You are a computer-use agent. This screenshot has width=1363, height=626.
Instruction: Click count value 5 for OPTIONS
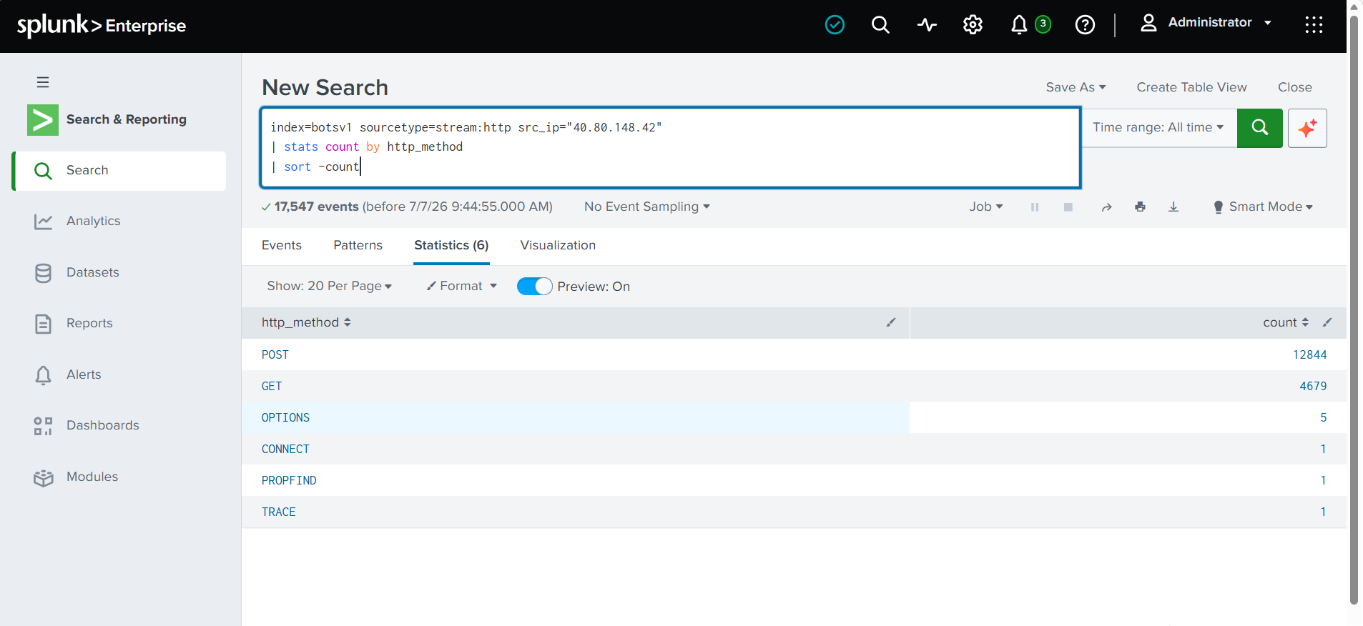tap(1324, 417)
